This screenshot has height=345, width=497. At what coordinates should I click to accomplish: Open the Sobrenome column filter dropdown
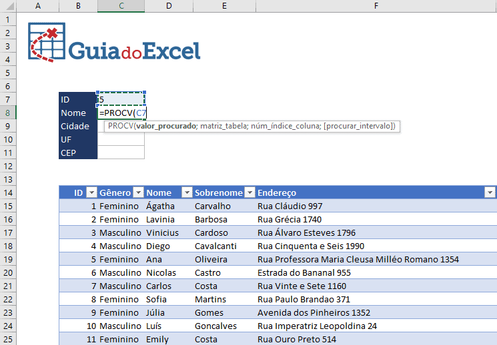250,192
